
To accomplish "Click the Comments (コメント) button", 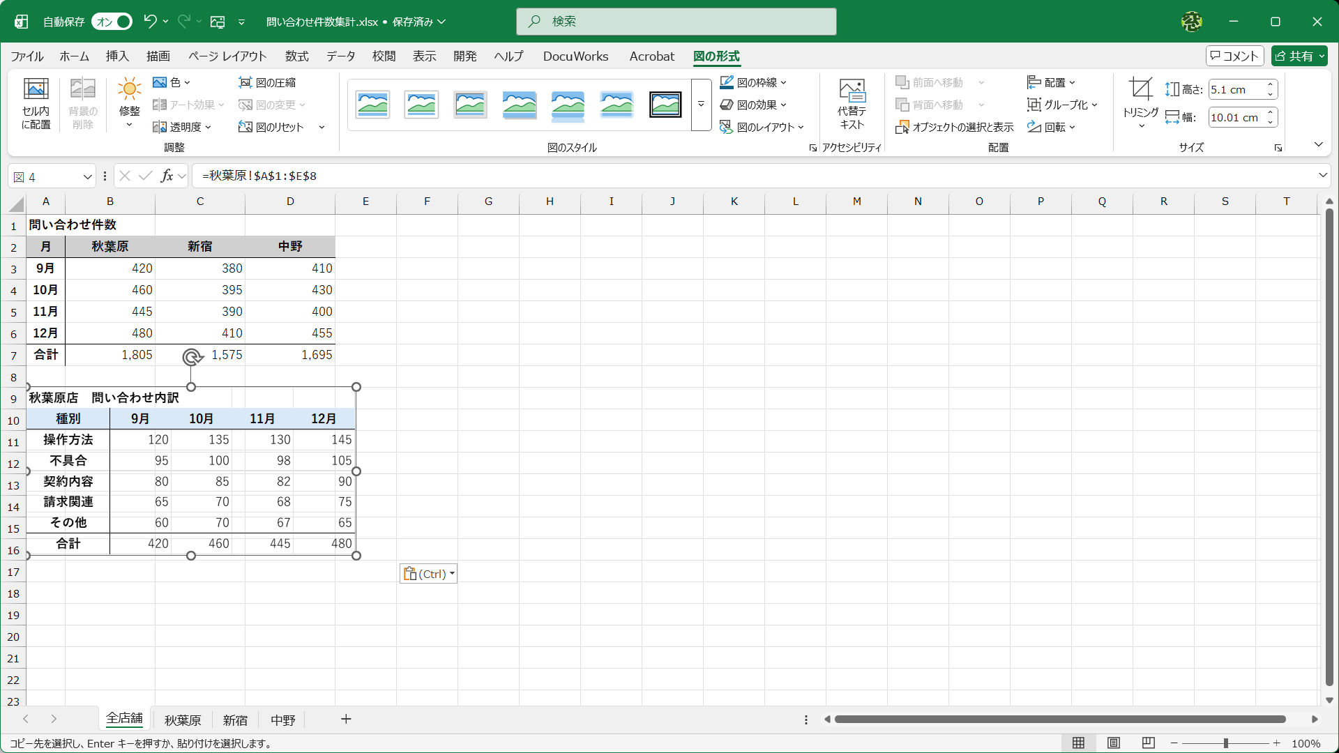I will [x=1234, y=56].
